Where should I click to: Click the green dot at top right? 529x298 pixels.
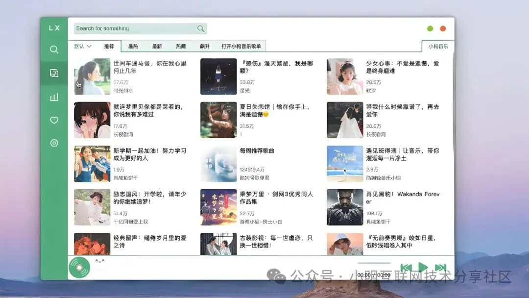point(430,28)
